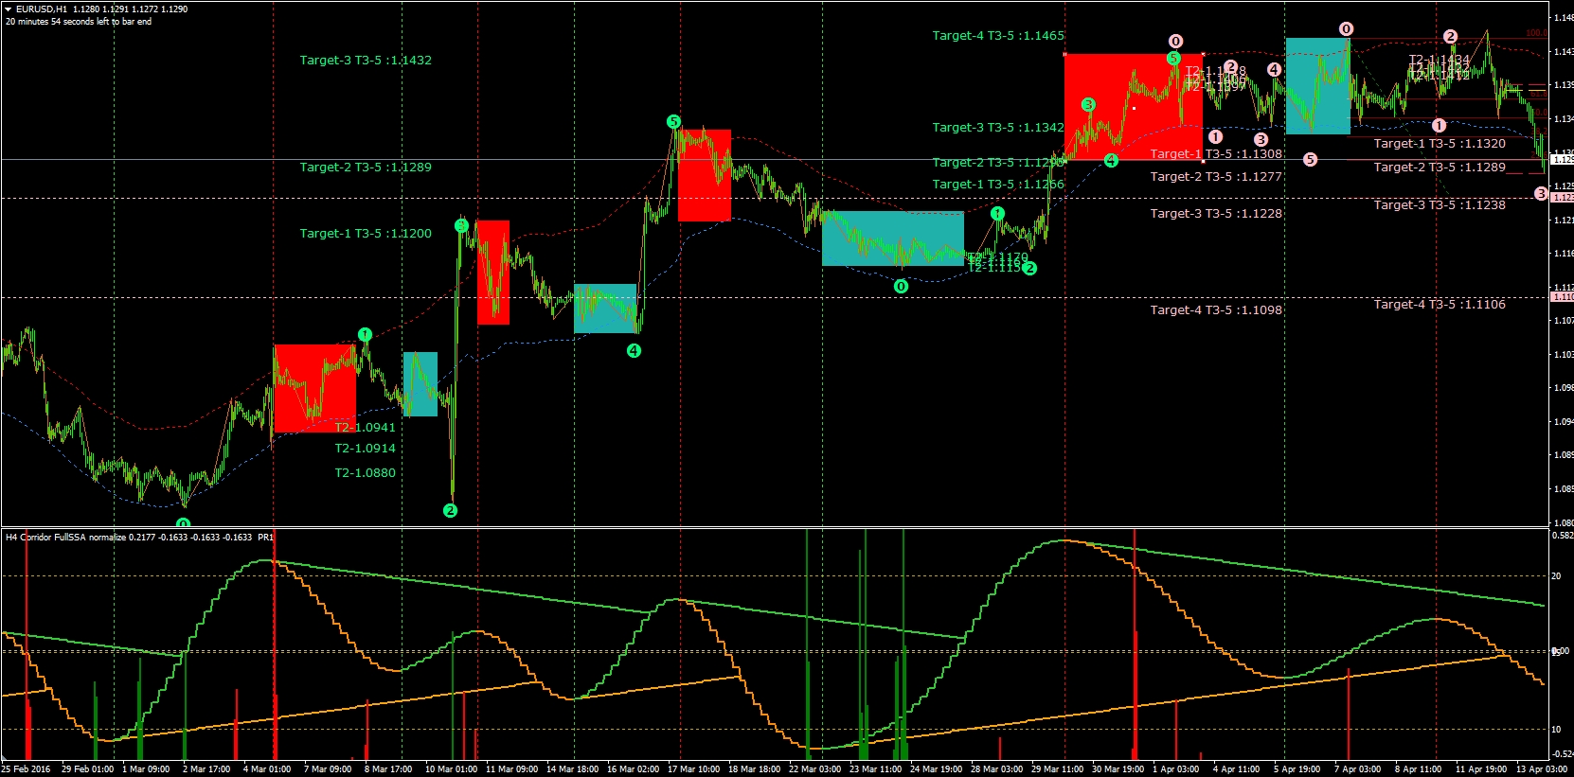Click the pink 3 marker at the price axis edge
This screenshot has height=777, width=1574.
(x=1541, y=193)
